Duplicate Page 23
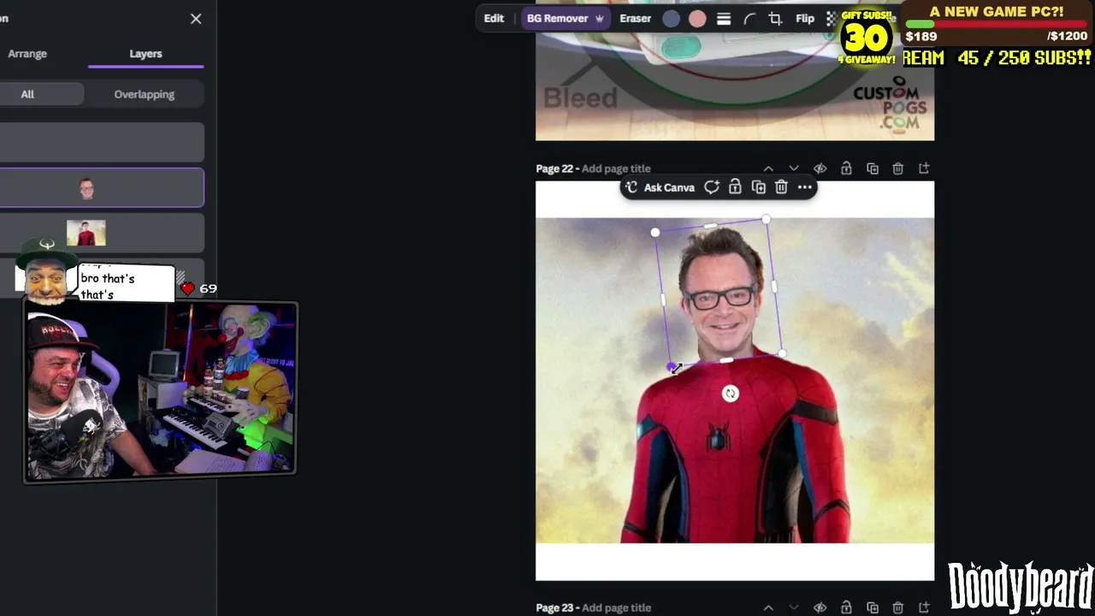Screen dimensions: 1095x616 click(873, 607)
